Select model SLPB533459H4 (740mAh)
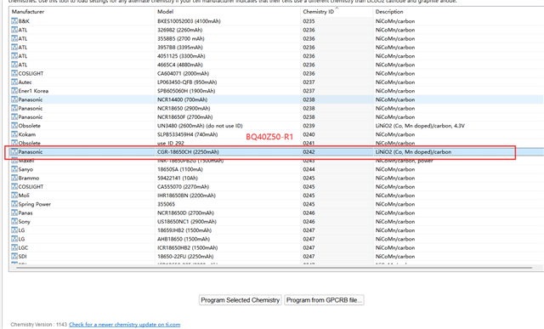The image size is (544, 329). [x=188, y=134]
